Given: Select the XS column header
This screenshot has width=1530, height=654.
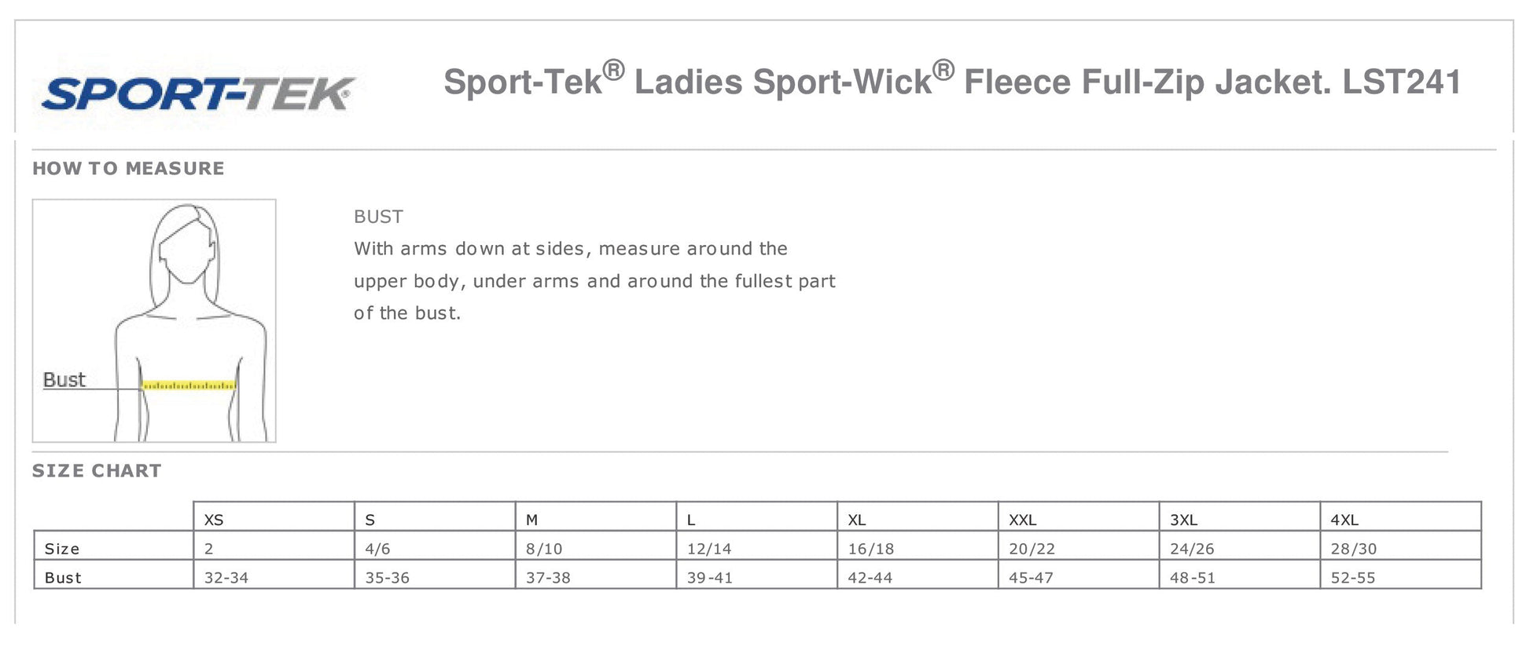Looking at the screenshot, I should 214,520.
